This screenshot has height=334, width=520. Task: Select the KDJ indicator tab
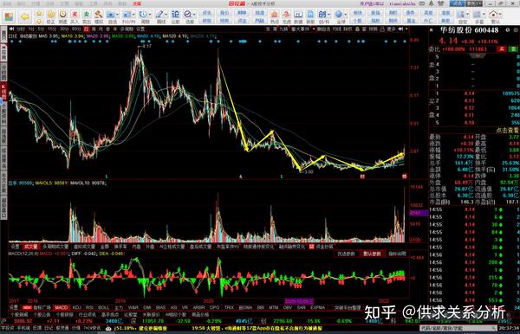[76, 307]
